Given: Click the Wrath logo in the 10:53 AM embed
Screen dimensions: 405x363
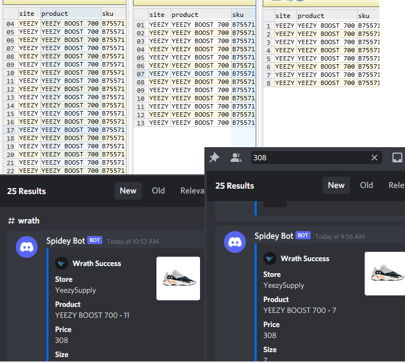Looking at the screenshot, I should click(x=62, y=263).
